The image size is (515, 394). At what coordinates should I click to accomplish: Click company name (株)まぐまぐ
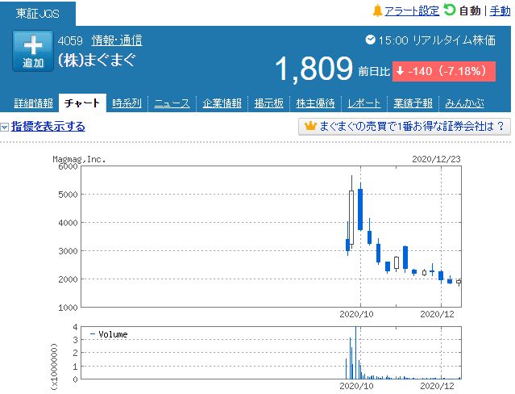click(97, 60)
